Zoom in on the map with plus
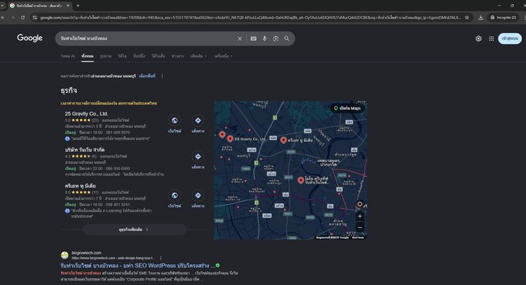The height and width of the screenshot is (285, 526). pyautogui.click(x=360, y=216)
